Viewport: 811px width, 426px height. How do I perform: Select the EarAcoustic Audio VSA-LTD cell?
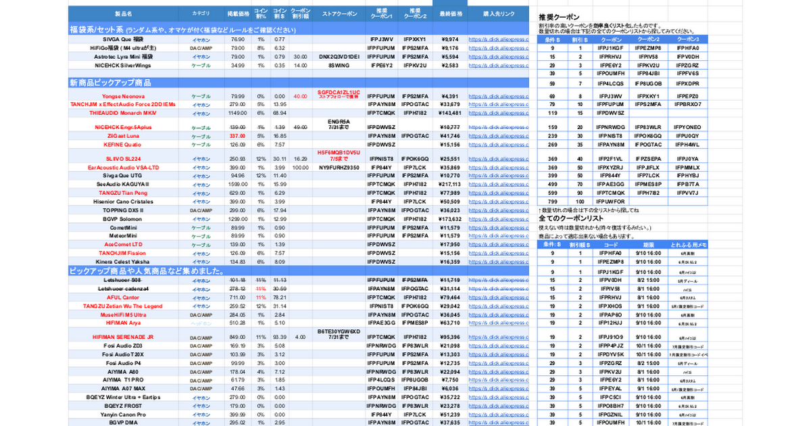coord(124,167)
